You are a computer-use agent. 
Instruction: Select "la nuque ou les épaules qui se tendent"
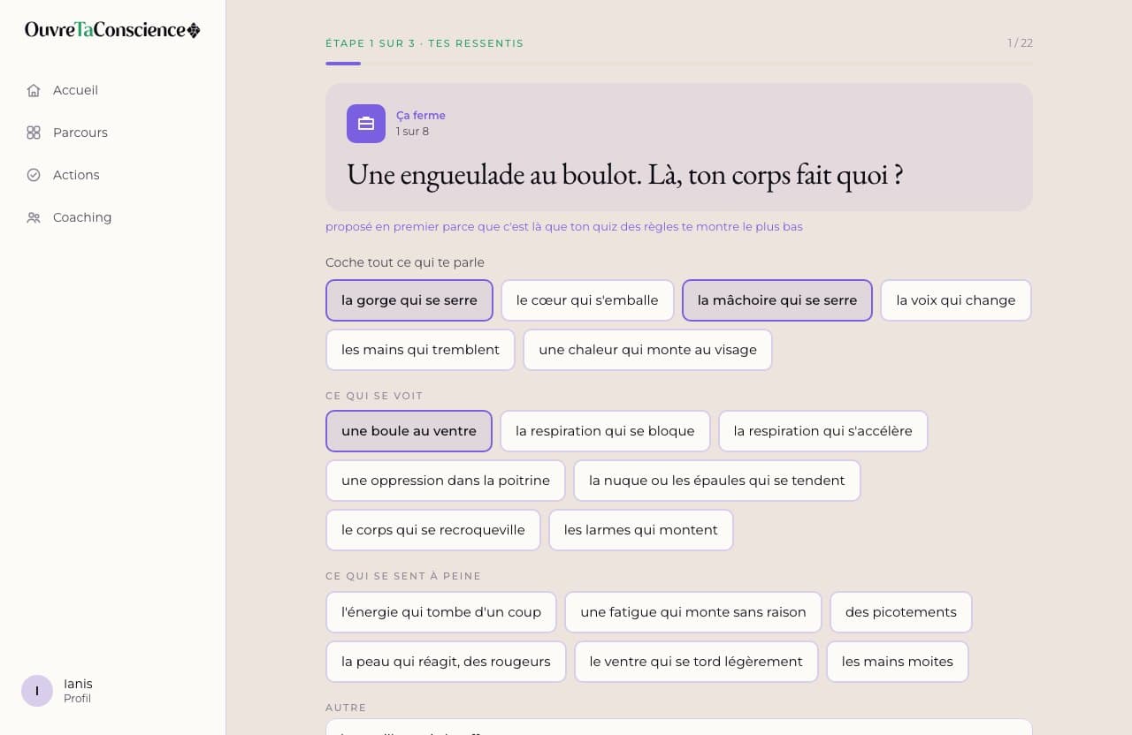[717, 481]
